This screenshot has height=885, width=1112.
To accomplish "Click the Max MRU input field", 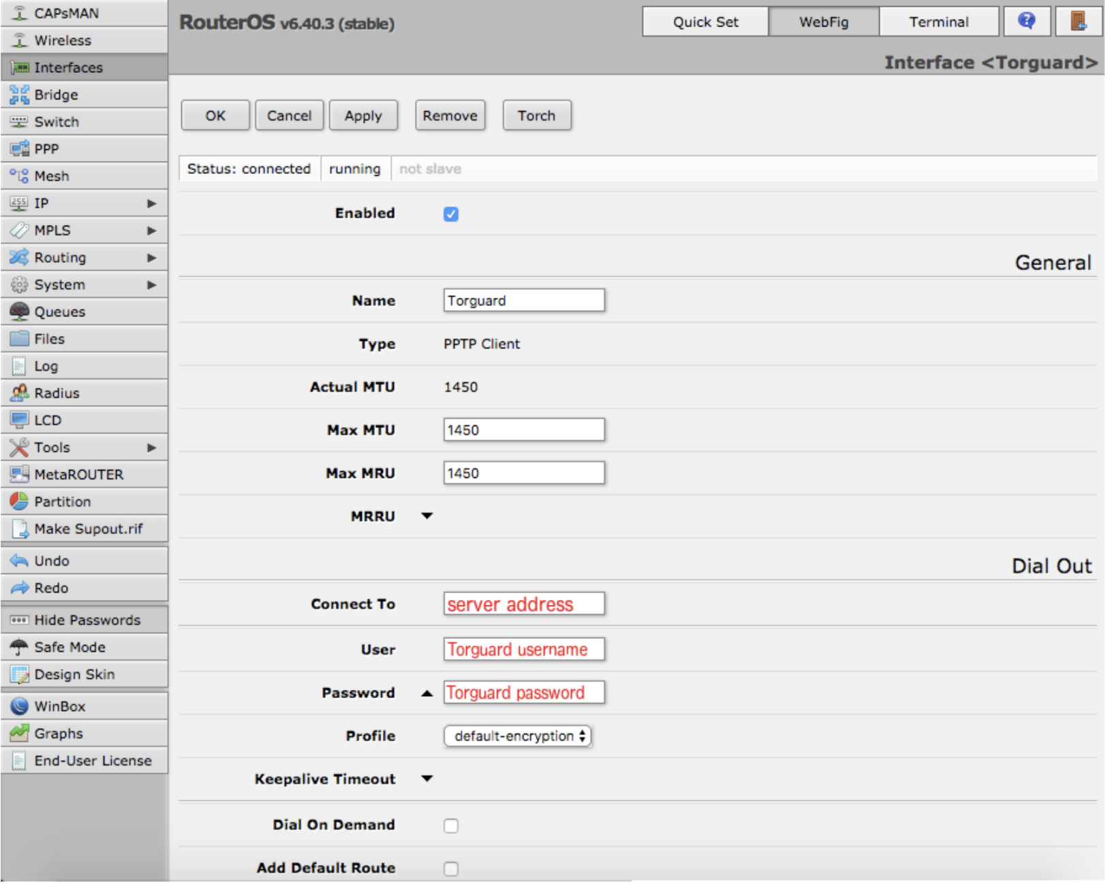I will (x=524, y=472).
